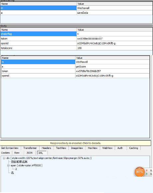Select the rank value 2 node
Image resolution: width=153 pixels, height=193 pixels.
coord(16,169)
